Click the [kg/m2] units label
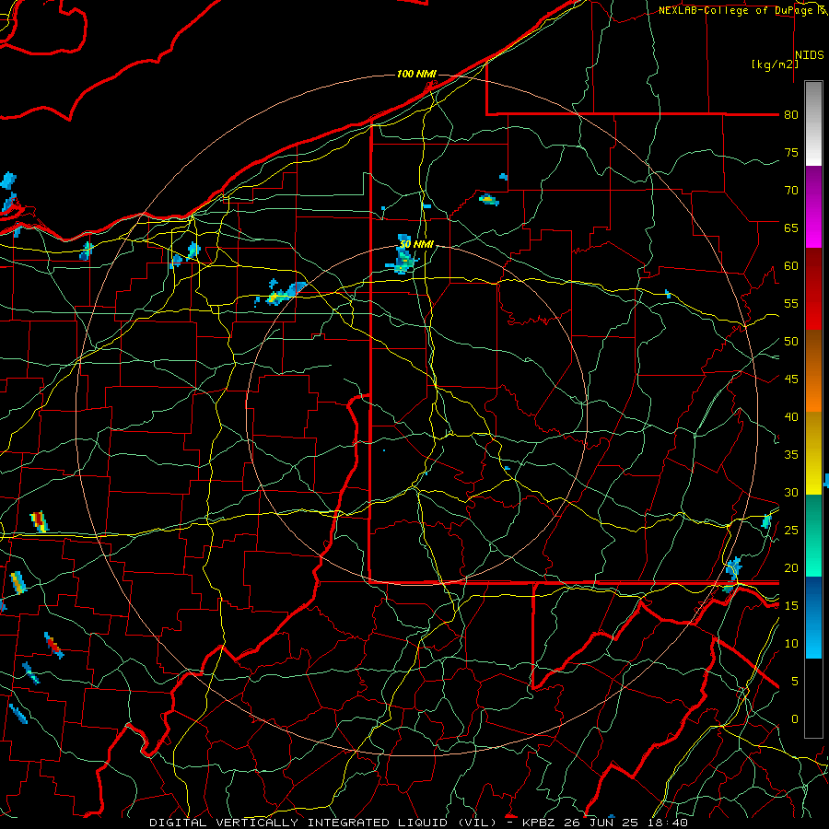Screen dimensions: 829x829 pyautogui.click(x=775, y=64)
